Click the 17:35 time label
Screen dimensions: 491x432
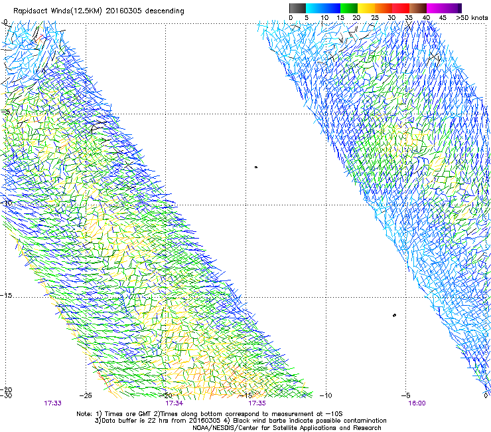click(257, 403)
